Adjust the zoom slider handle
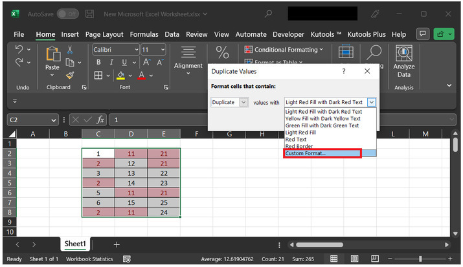 click(x=420, y=259)
